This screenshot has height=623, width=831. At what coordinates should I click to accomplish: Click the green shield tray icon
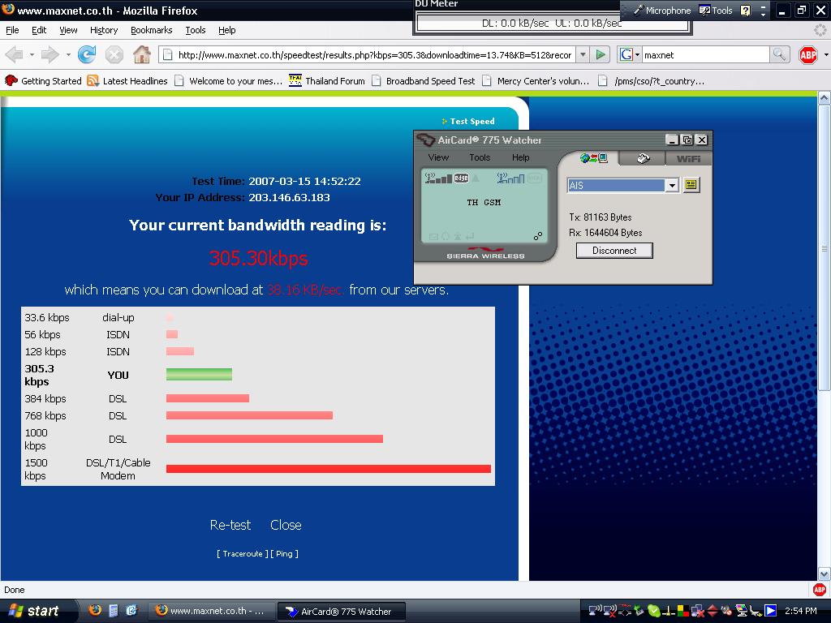[x=654, y=611]
